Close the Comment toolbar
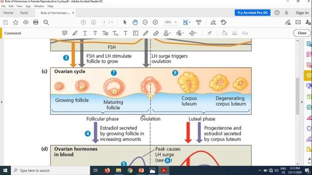Image resolution: width=312 pixels, height=175 pixels. pyautogui.click(x=302, y=33)
